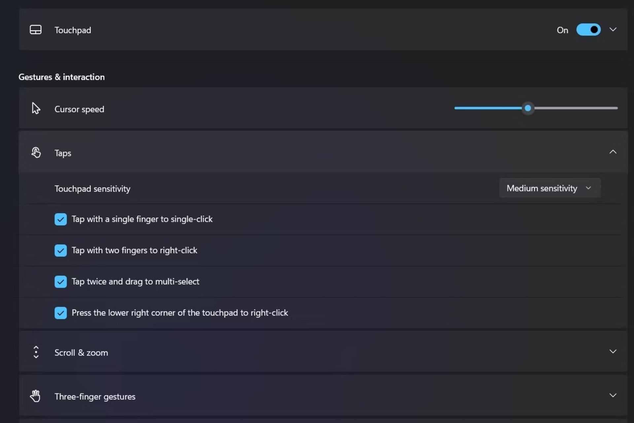This screenshot has width=634, height=423.
Task: Click the Scroll & zoom row label
Action: 81,353
